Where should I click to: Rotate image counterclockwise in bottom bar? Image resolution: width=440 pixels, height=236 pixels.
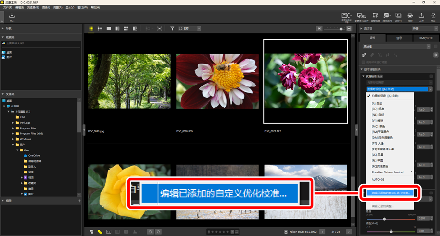pyautogui.click(x=150, y=232)
